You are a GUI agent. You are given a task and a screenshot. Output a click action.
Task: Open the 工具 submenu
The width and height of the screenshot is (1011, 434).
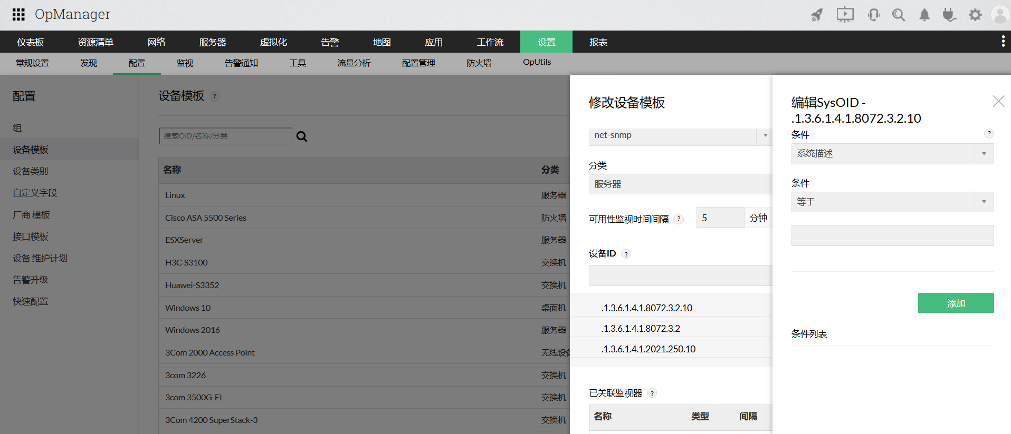298,63
